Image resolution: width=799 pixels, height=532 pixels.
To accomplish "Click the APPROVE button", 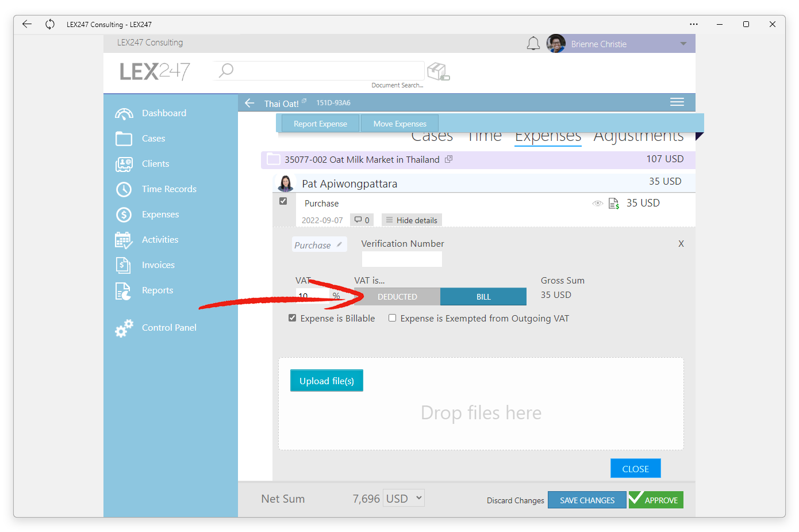I will [x=656, y=500].
